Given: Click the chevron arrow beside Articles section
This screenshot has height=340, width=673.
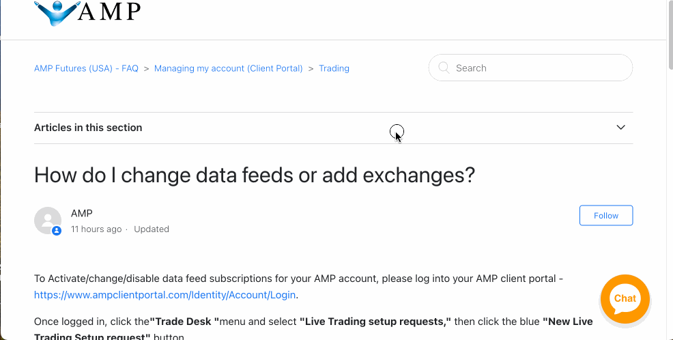Looking at the screenshot, I should [x=620, y=127].
